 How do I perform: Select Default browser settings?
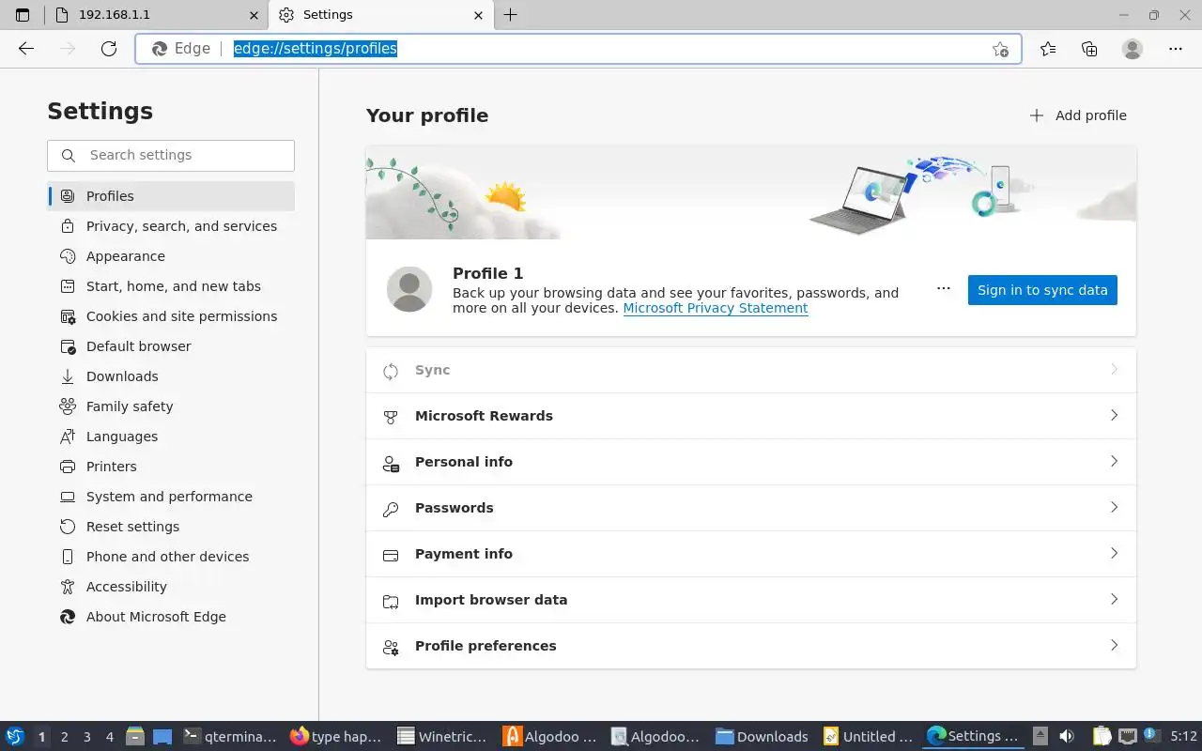click(x=171, y=346)
